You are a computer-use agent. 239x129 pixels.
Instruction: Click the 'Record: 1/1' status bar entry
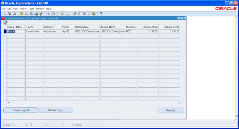[x=9, y=125]
